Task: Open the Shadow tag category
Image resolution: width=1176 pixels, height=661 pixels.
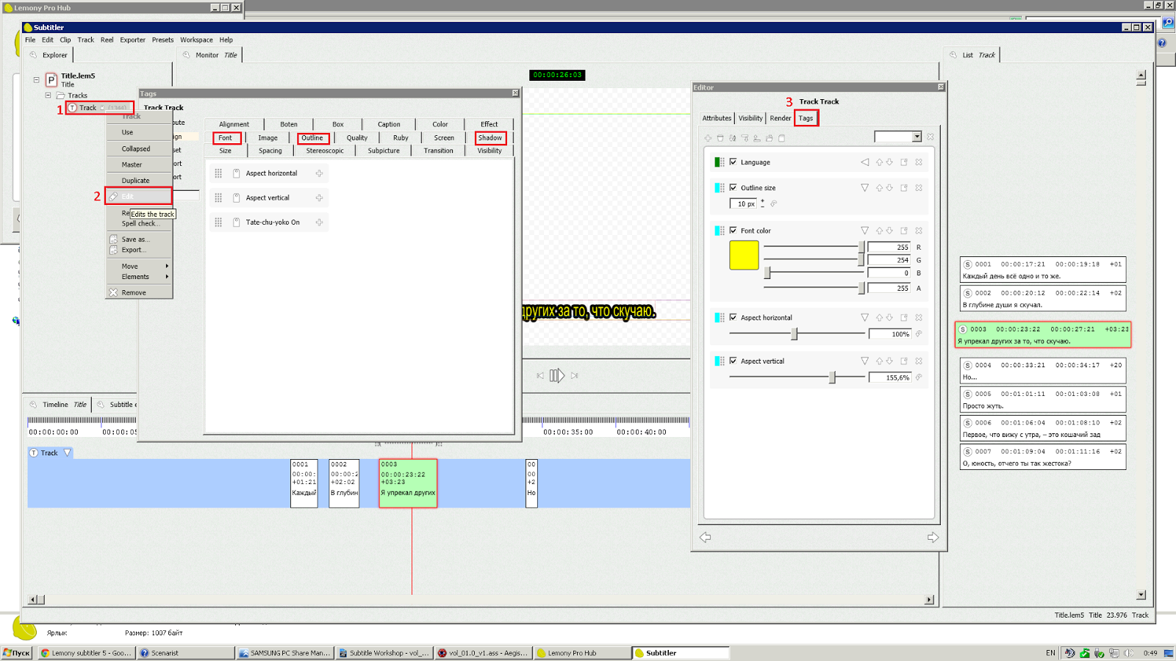Action: [490, 138]
